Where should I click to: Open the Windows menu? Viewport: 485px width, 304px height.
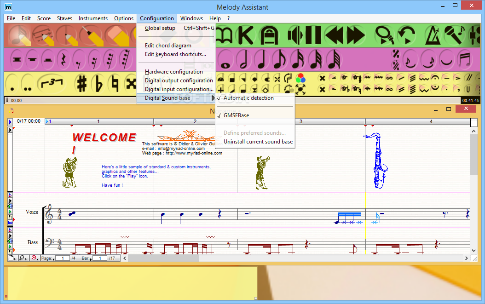coord(191,18)
